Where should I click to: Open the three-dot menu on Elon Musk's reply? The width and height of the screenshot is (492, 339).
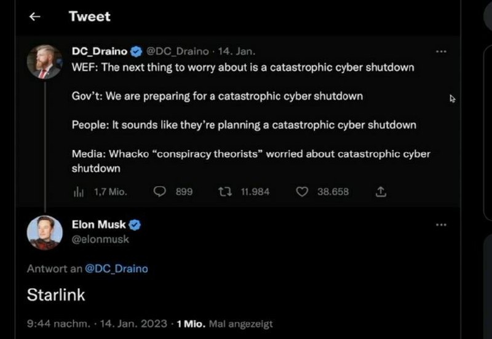pos(441,225)
